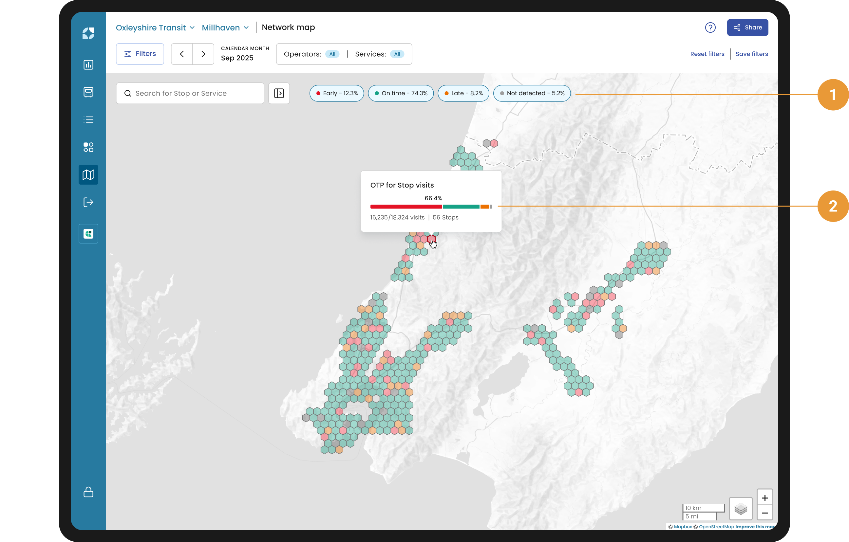The image size is (849, 542).
Task: Open the dashboard chart icon in sidebar
Action: (x=88, y=65)
